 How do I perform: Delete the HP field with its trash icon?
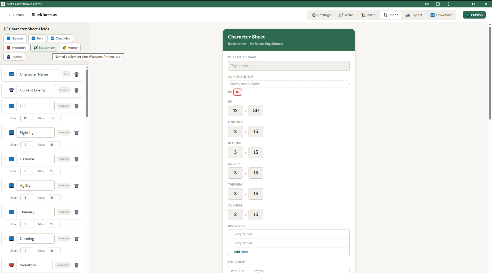tap(76, 106)
